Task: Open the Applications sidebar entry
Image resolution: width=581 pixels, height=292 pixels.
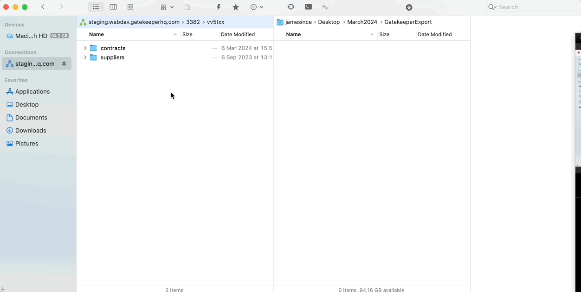Action: 33,91
